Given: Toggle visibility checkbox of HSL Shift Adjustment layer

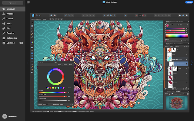Looking at the screenshot, I should (187, 64).
